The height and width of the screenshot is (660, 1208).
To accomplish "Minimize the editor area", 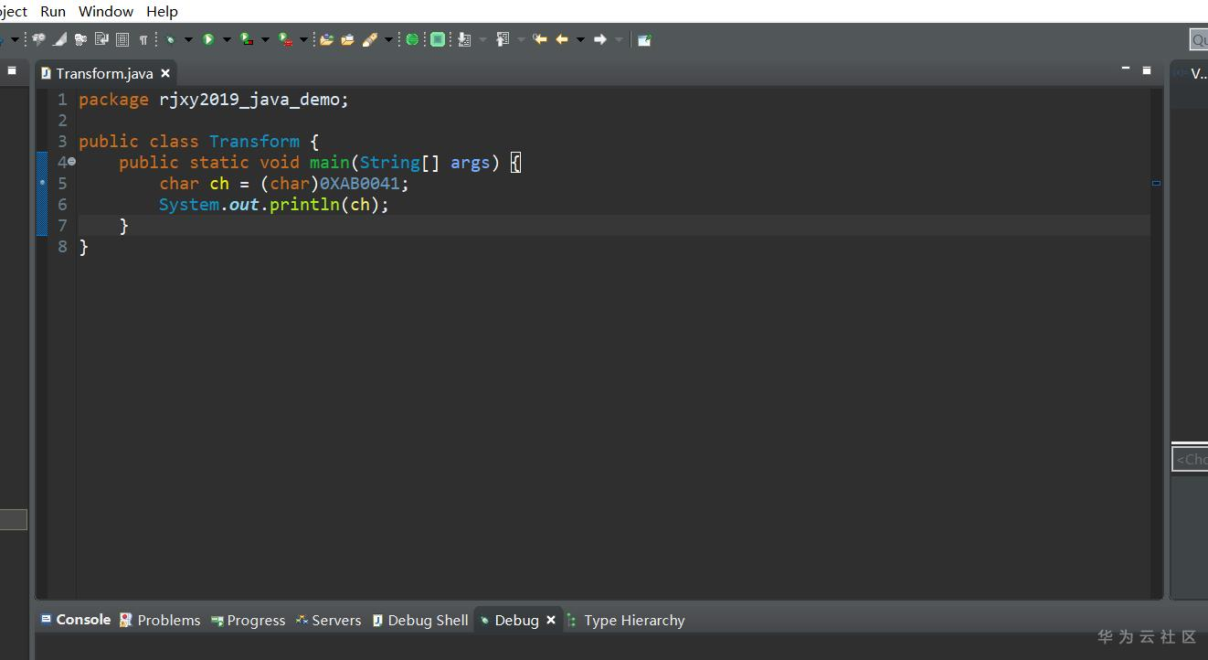I will 1125,69.
